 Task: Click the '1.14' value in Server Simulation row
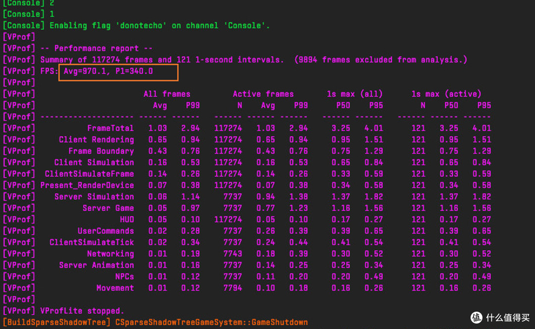click(190, 197)
